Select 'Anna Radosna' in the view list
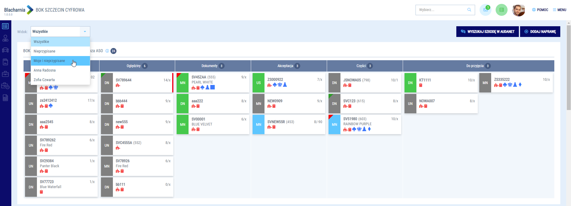Screen dimensions: 571x206 45,70
